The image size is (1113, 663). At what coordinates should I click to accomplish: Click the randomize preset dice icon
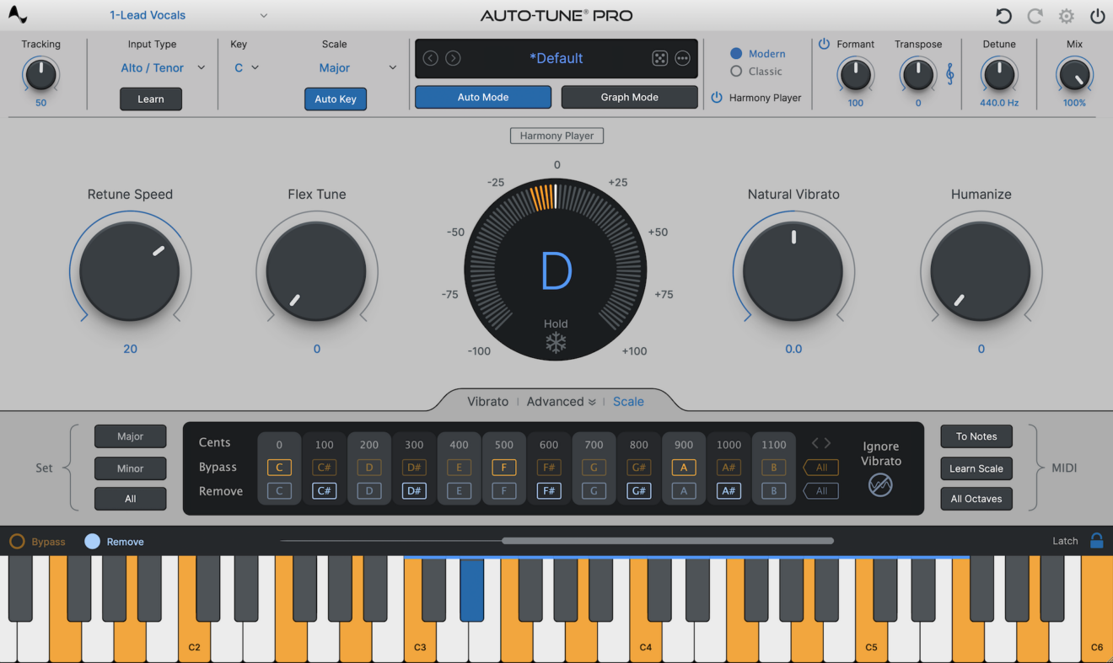pyautogui.click(x=660, y=58)
